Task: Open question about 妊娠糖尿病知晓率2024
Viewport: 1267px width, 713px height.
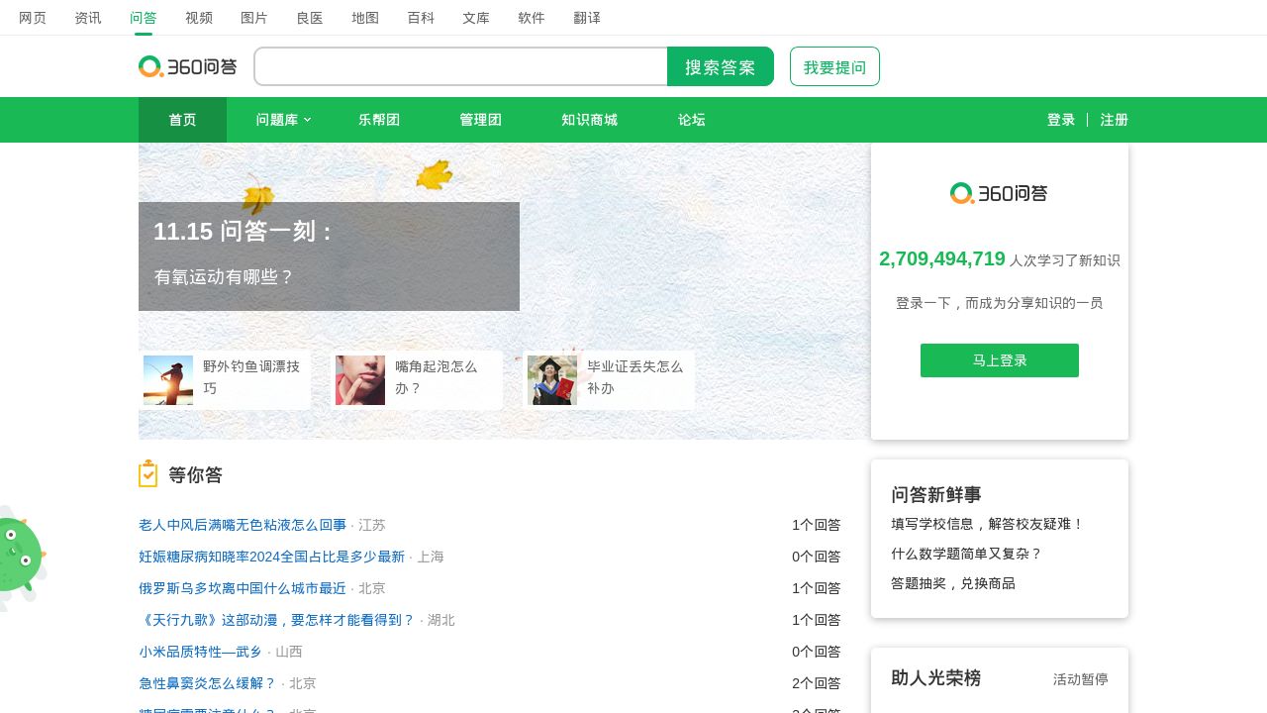Action: point(271,557)
